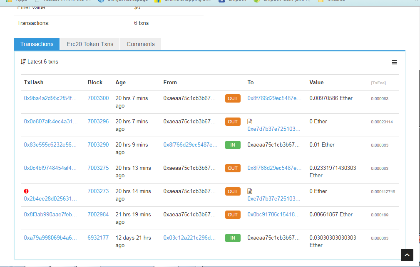Open block 7002984

tap(98, 214)
